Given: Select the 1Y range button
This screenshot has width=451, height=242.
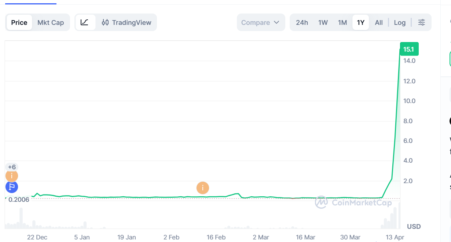Looking at the screenshot, I should (361, 22).
